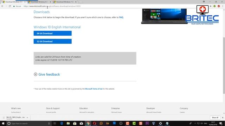Screen dimensions: 225x126
Task: Close the downloads bar
Action: 223,118
